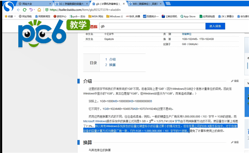Click the Sogou browser logo icon
The height and width of the screenshot is (153, 249).
pos(9,7)
